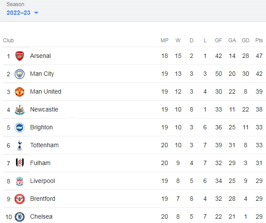Click the Fulham club crest
266x223 pixels.
click(20, 163)
